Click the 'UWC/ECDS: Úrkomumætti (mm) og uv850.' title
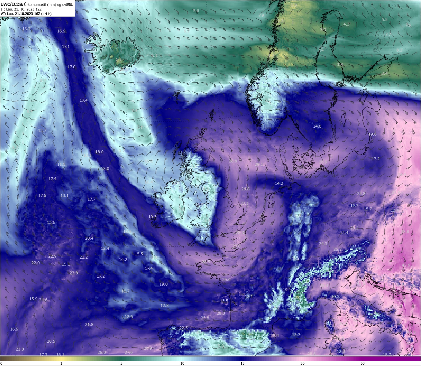Screen dimensions: 421x366 [x=37, y=5]
